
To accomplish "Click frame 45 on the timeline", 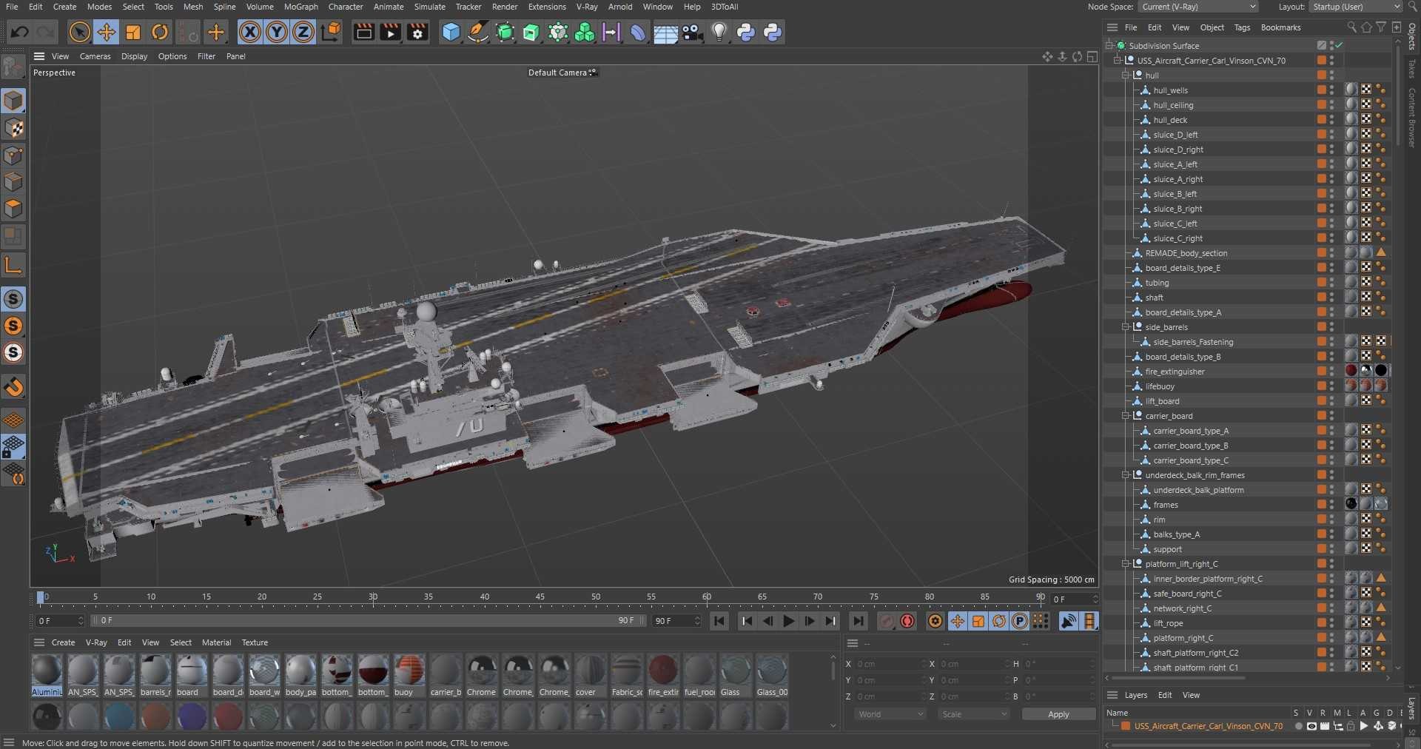I will (540, 597).
